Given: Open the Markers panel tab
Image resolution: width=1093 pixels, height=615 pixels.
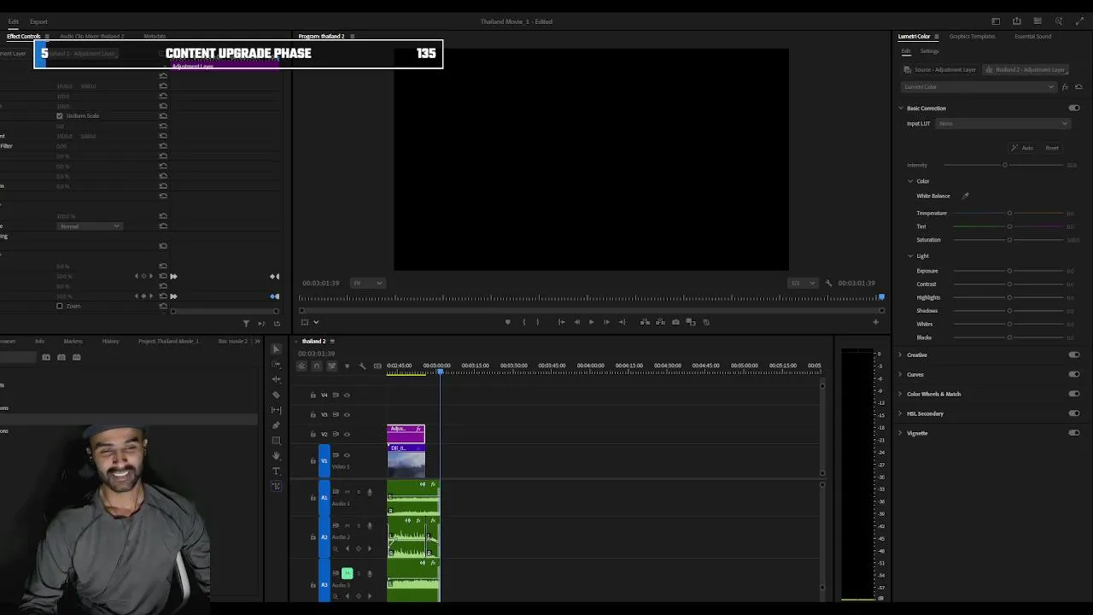Looking at the screenshot, I should [73, 341].
